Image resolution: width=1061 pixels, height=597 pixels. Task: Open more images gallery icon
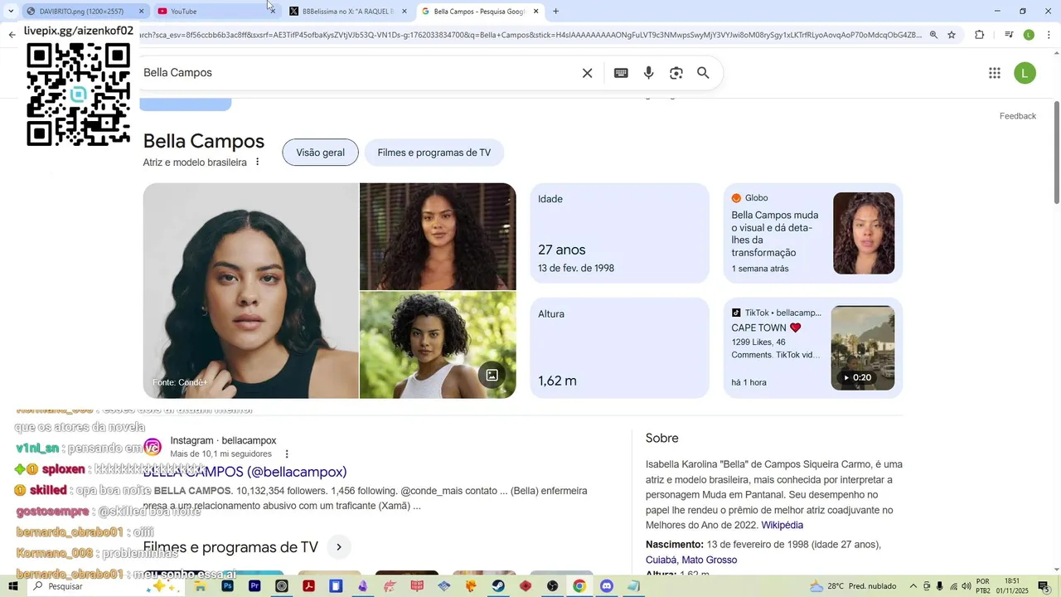tap(492, 375)
